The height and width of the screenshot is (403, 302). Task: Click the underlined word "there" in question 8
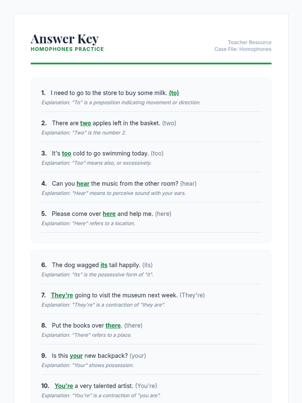coord(113,325)
